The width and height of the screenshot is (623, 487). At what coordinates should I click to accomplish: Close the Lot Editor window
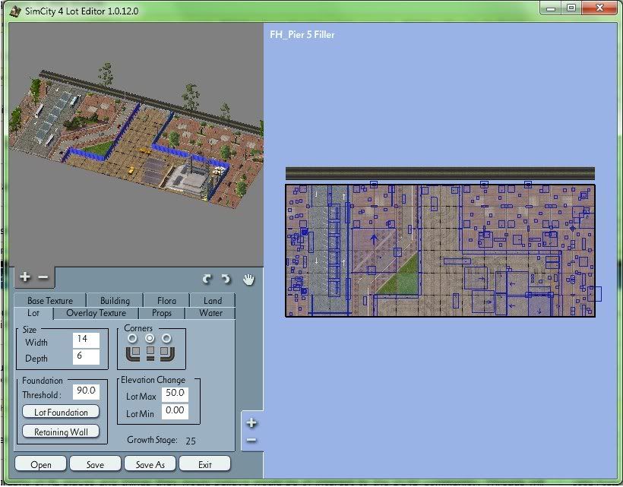(x=600, y=8)
